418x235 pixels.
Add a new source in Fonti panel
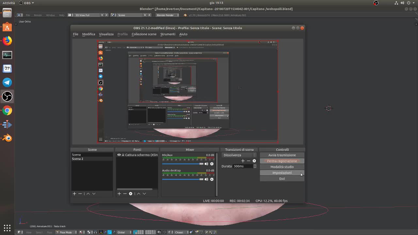pyautogui.click(x=119, y=194)
